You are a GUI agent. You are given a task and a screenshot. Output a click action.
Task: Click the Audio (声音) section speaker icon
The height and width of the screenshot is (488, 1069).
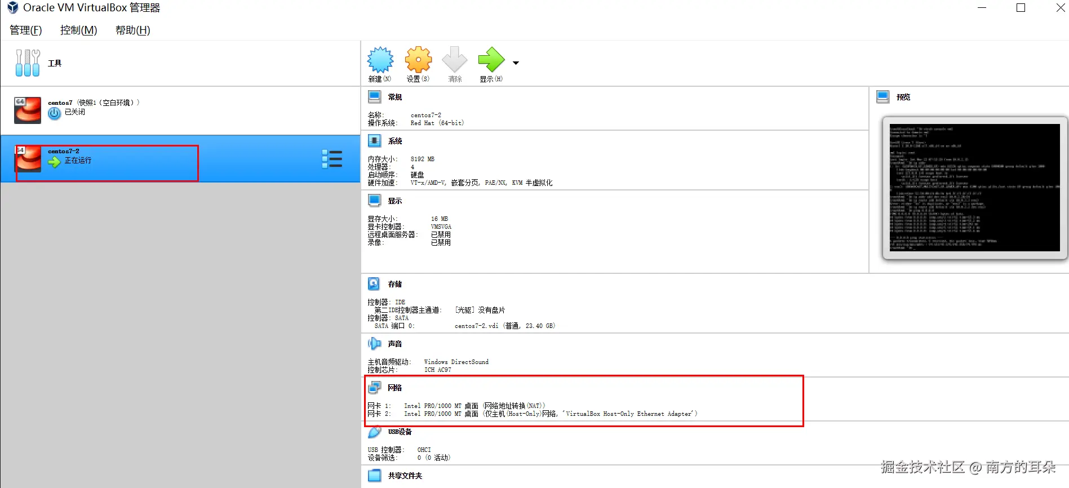(375, 343)
